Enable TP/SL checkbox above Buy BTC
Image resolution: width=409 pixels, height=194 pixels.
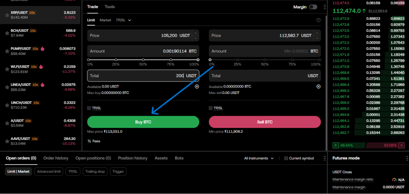click(89, 108)
